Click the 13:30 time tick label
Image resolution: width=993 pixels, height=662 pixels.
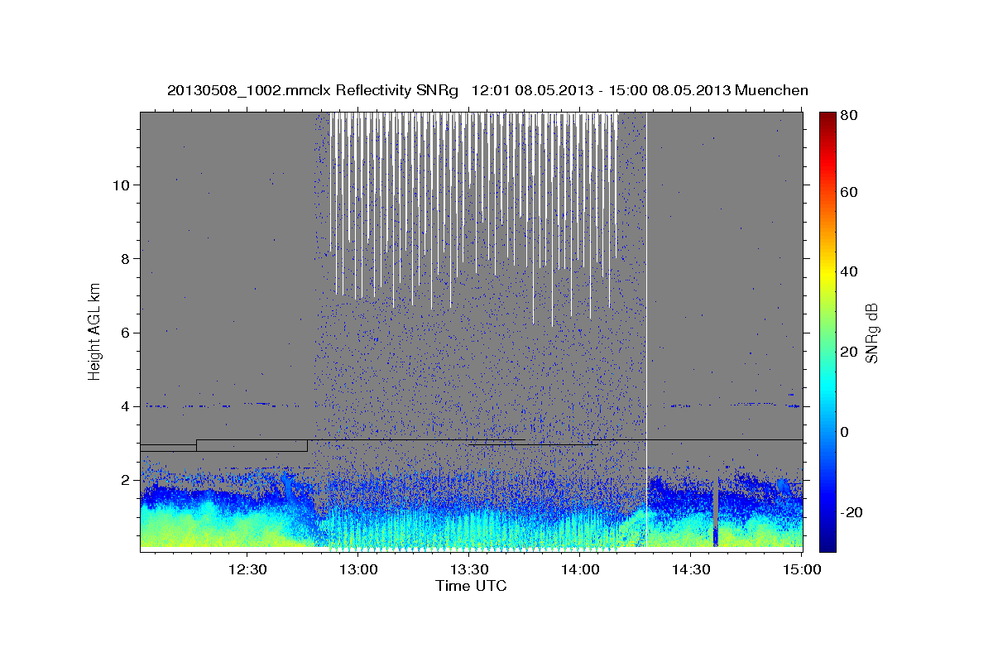[469, 569]
